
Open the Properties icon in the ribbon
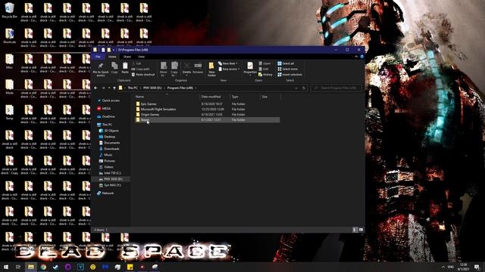point(250,68)
